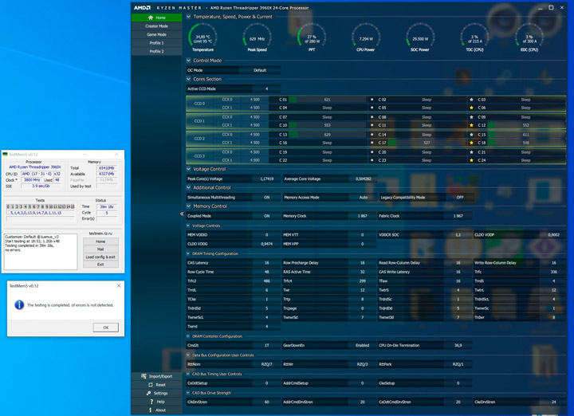This screenshot has height=416, width=574.
Task: Click the PPT power gauge
Action: coord(312,37)
